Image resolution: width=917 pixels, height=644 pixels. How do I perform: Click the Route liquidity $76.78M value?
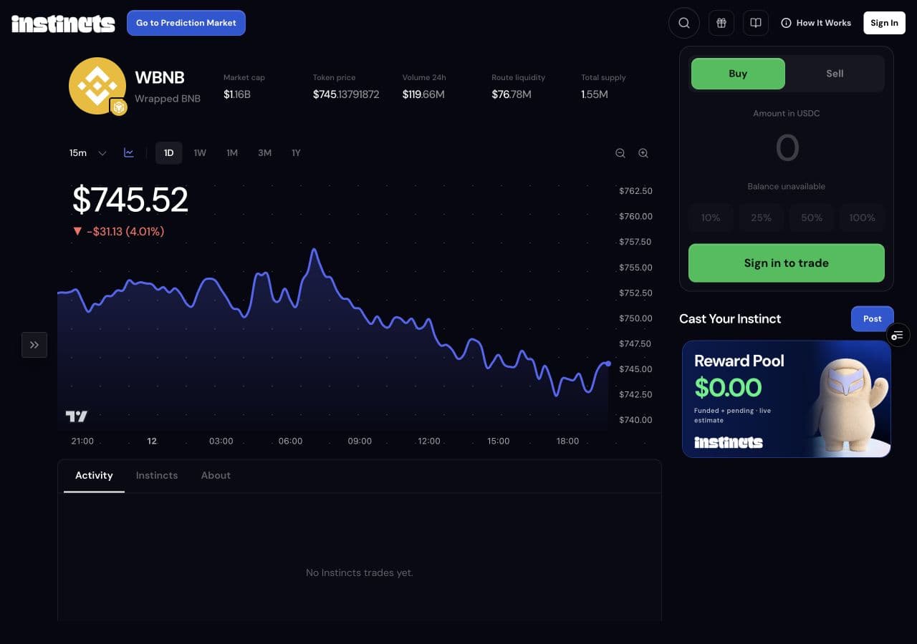point(512,94)
